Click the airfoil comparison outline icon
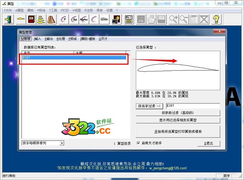This screenshot has height=180, width=244. (x=104, y=19)
